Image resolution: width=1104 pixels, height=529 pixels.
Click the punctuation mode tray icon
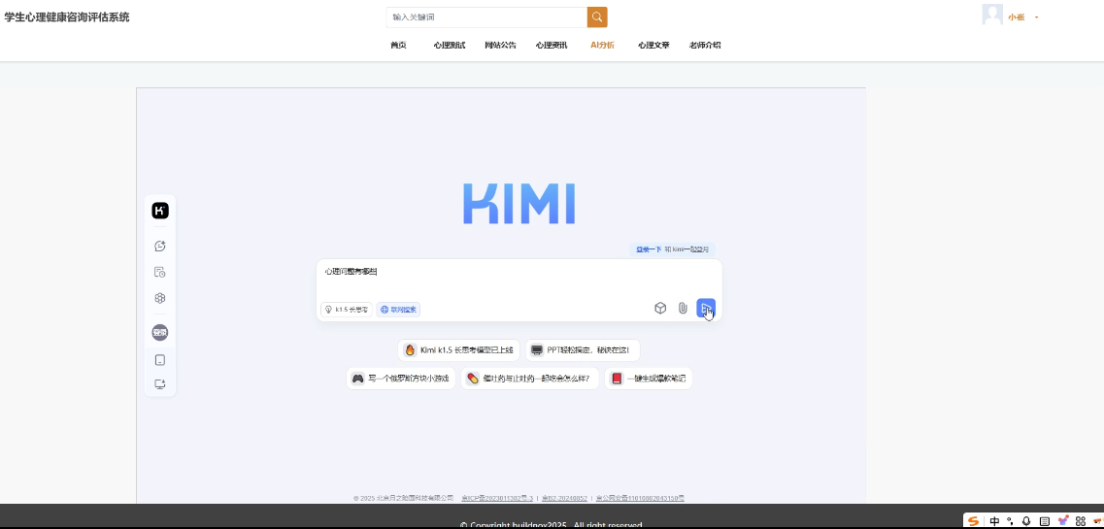(1011, 521)
